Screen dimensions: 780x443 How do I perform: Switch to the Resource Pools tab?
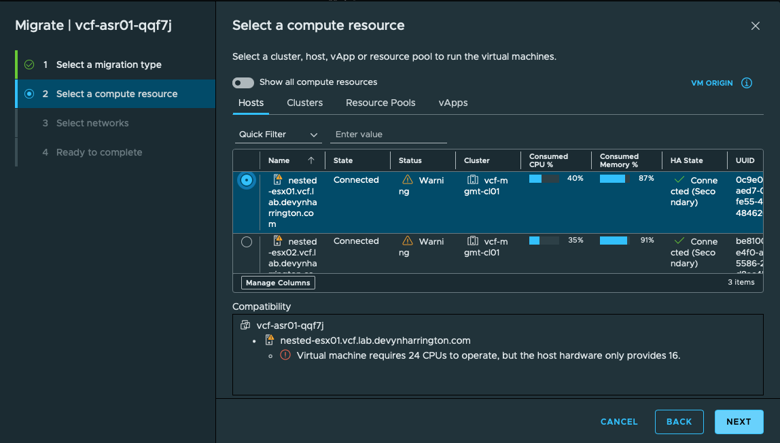pos(380,103)
